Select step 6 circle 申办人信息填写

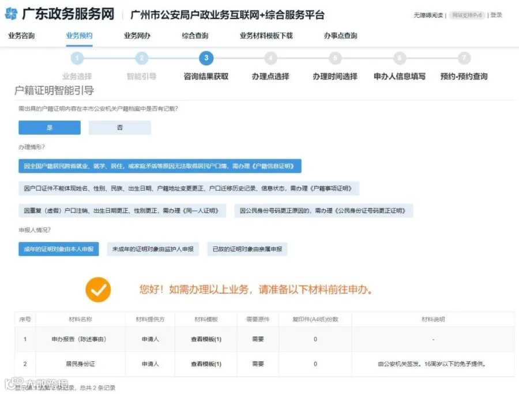pos(400,58)
